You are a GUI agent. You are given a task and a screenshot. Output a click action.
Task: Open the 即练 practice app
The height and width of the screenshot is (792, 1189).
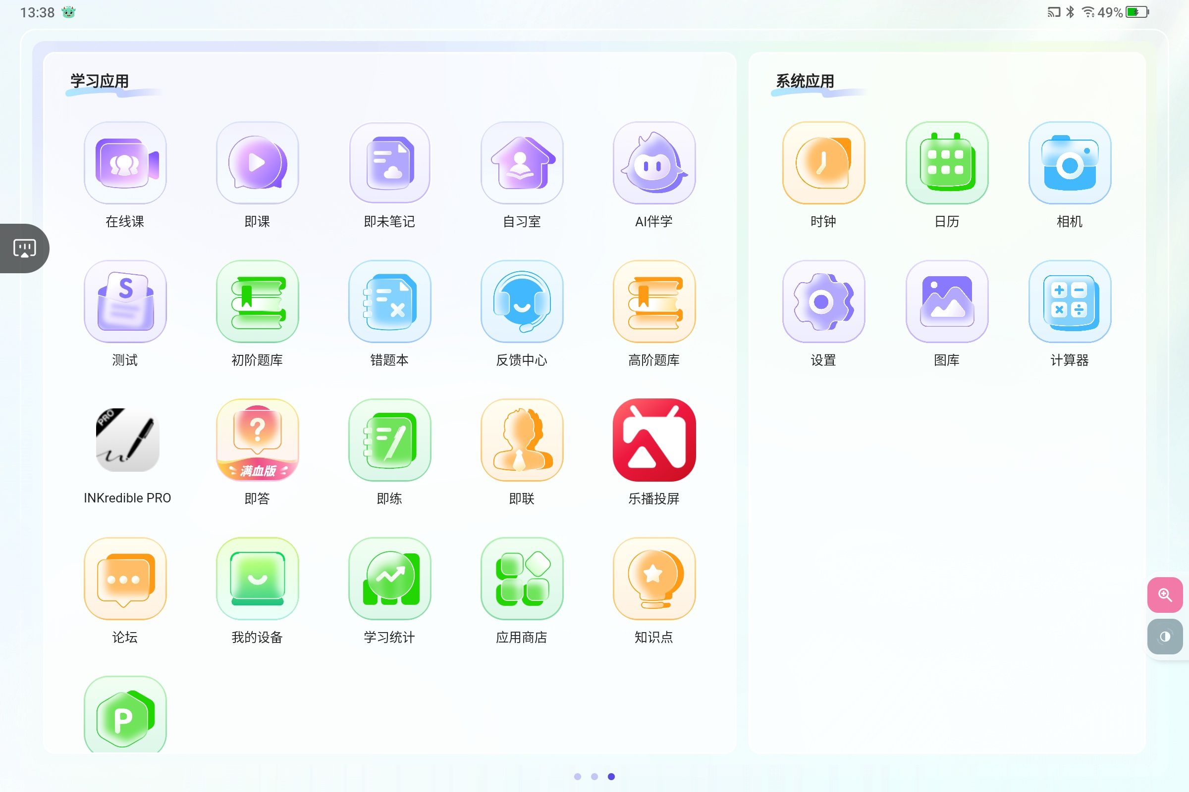click(389, 440)
